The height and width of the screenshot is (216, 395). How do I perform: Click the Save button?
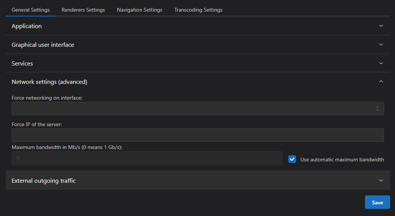(x=377, y=202)
